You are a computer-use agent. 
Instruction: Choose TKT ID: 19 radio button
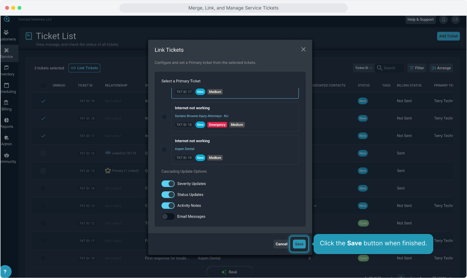tap(164, 150)
